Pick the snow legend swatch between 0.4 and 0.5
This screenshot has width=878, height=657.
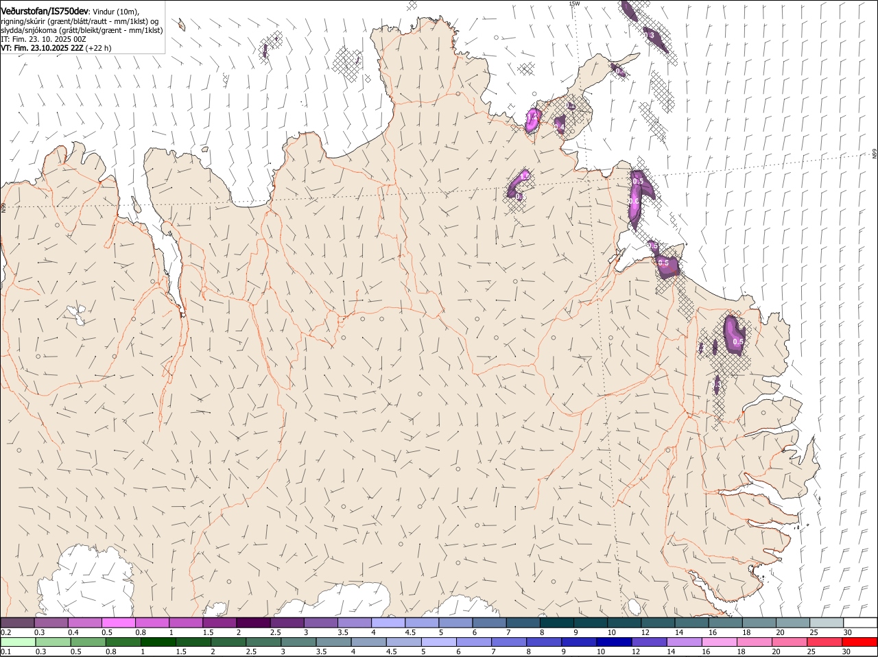click(85, 622)
